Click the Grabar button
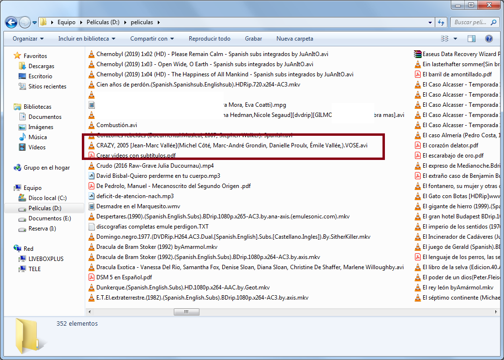The width and height of the screenshot is (504, 360). click(253, 39)
